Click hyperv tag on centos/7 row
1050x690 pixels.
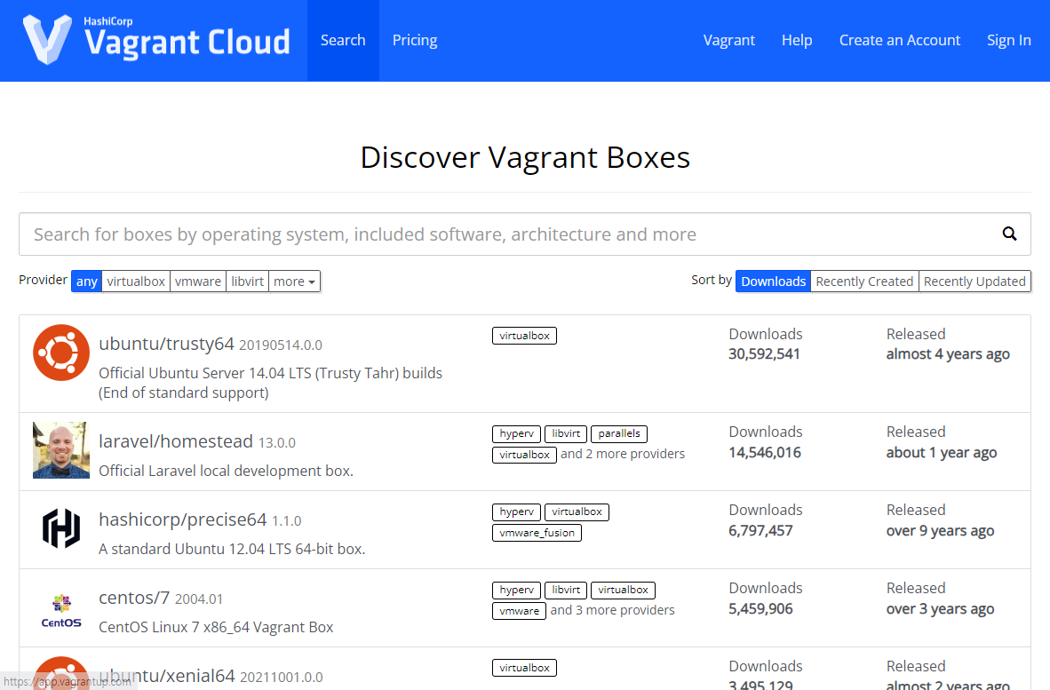pos(516,591)
